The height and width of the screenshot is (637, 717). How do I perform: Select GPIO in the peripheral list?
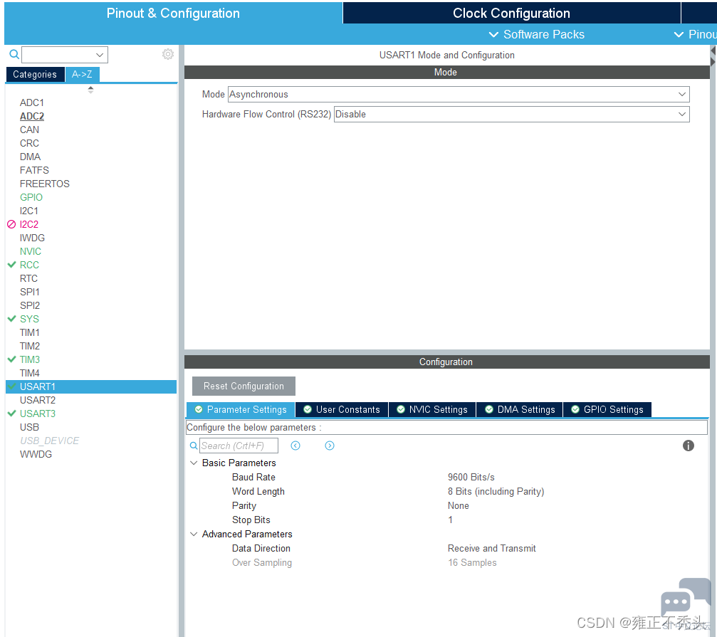click(x=31, y=197)
